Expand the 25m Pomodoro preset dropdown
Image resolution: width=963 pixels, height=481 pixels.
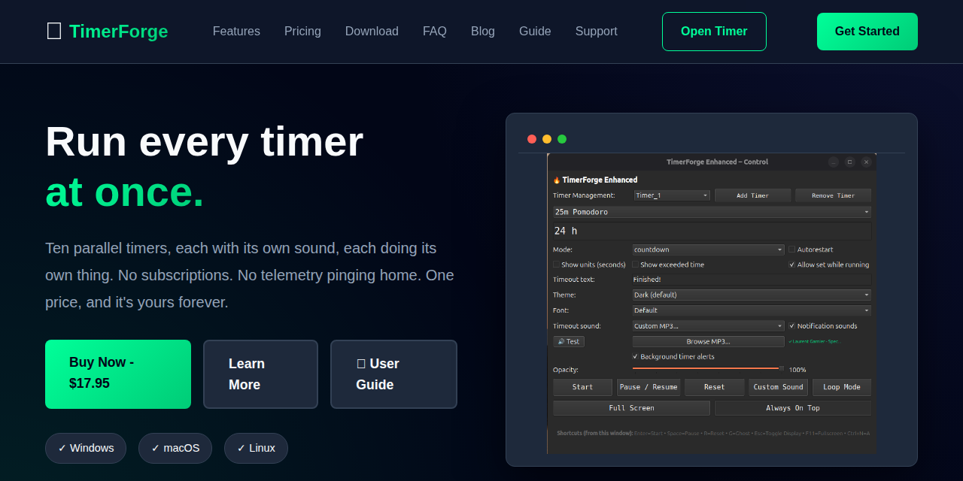coord(712,212)
